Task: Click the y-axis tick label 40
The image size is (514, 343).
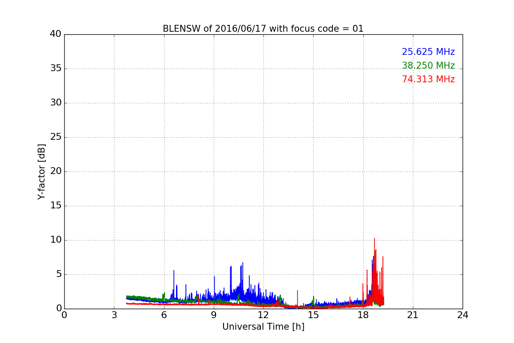Action: click(56, 34)
